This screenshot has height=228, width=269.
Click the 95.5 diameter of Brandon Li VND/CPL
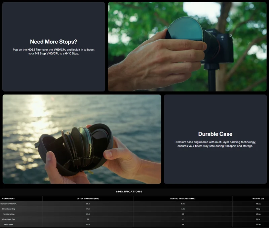click(88, 204)
